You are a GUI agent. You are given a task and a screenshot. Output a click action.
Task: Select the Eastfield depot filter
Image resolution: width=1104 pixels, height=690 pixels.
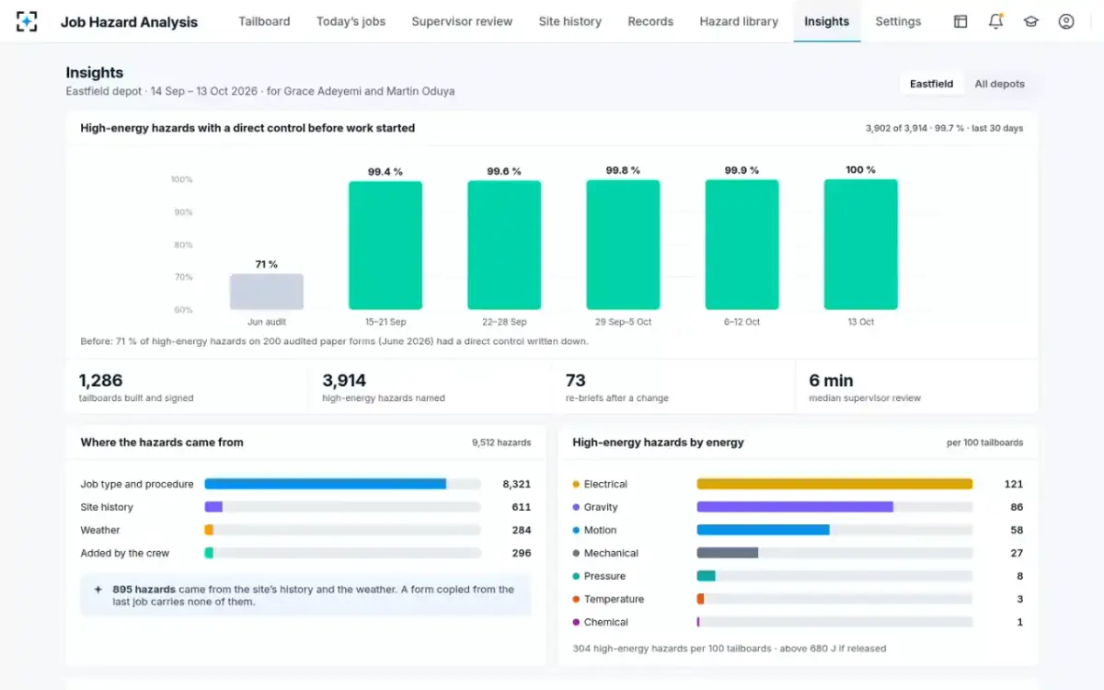coord(932,84)
